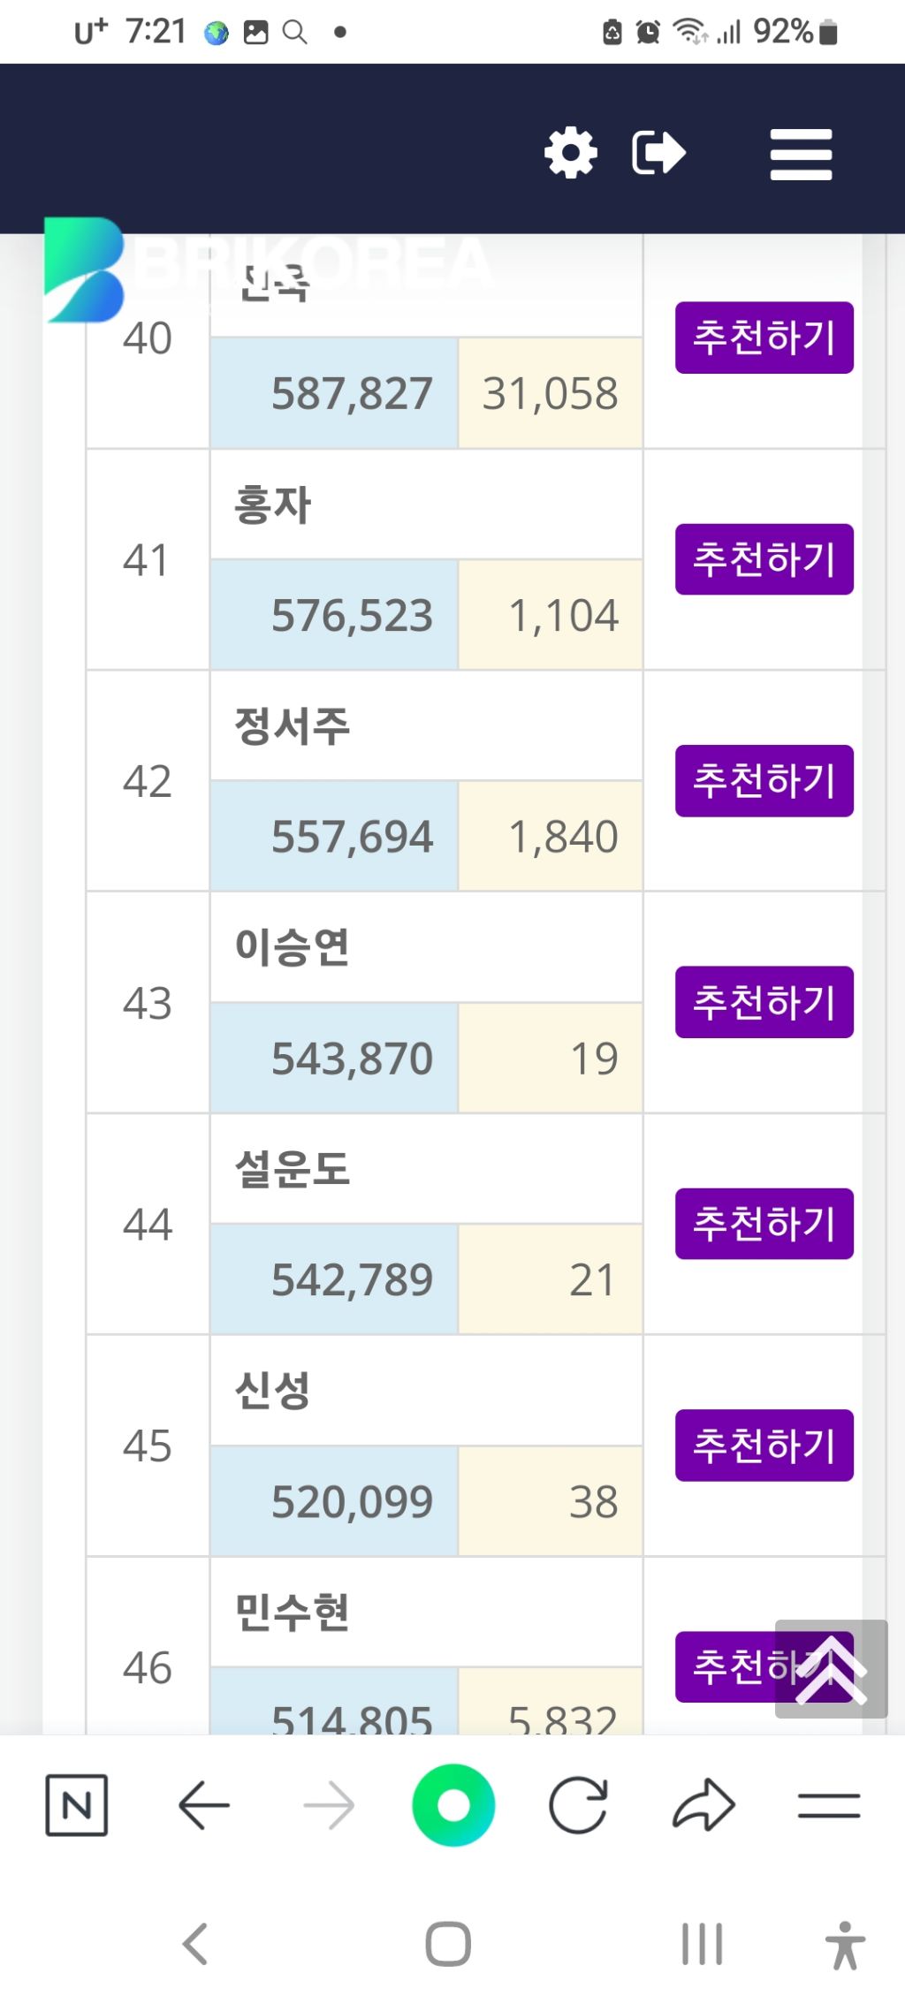Viewport: 905px width, 2011px height.
Task: Tap the green Naver search circle button
Action: click(x=453, y=1804)
